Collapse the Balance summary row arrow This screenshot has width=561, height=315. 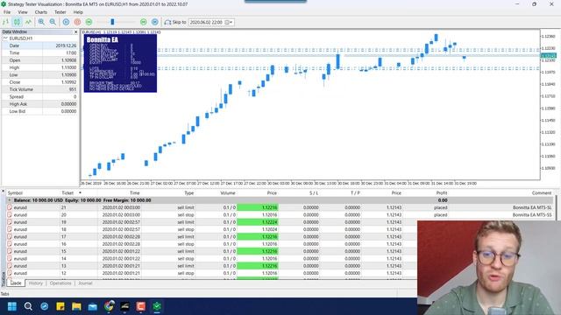(10, 200)
